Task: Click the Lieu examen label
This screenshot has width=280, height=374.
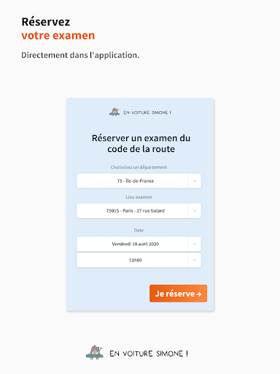Action: [x=139, y=197]
